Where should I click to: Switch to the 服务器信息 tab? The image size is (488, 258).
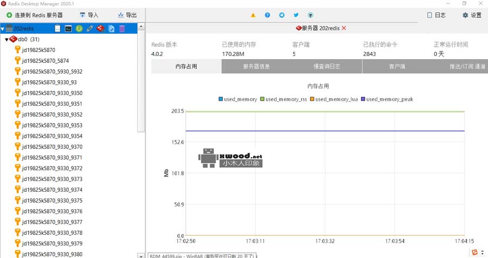click(x=256, y=66)
